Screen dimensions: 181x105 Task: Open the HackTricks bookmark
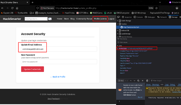pyautogui.click(x=69, y=13)
